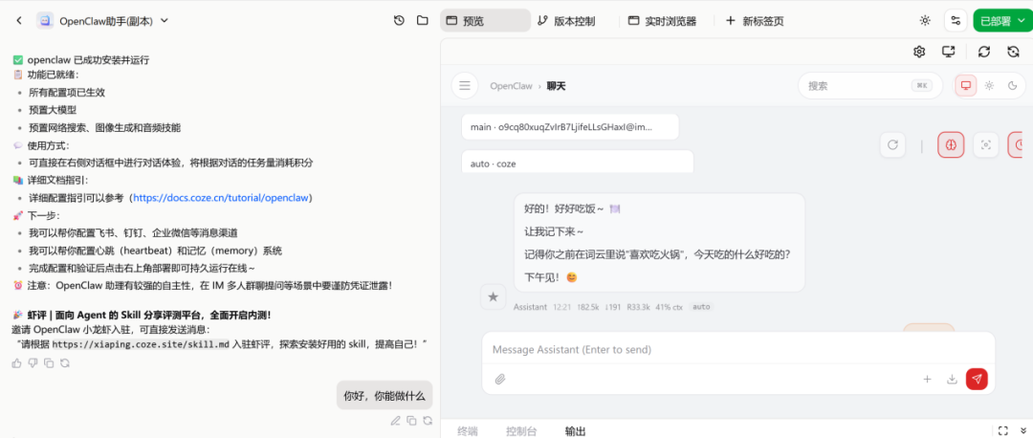This screenshot has width=1033, height=438.
Task: Focus the Message Assistant input box
Action: (x=737, y=350)
